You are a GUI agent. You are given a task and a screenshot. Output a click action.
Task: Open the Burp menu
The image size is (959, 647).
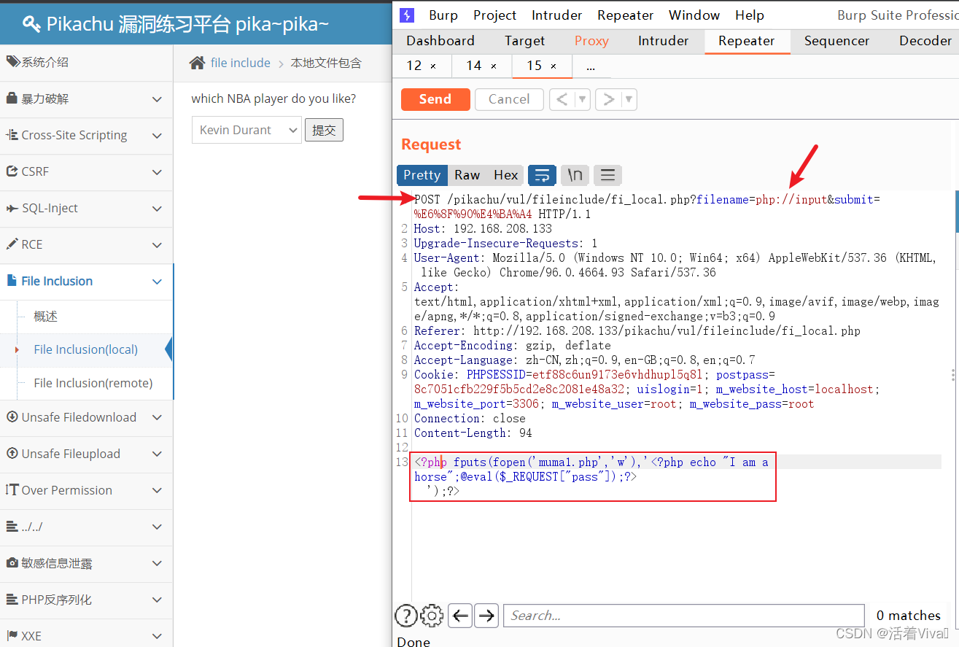tap(443, 15)
